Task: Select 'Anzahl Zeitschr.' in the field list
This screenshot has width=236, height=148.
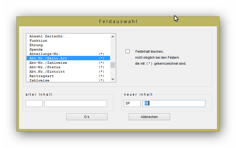Action: [47, 36]
